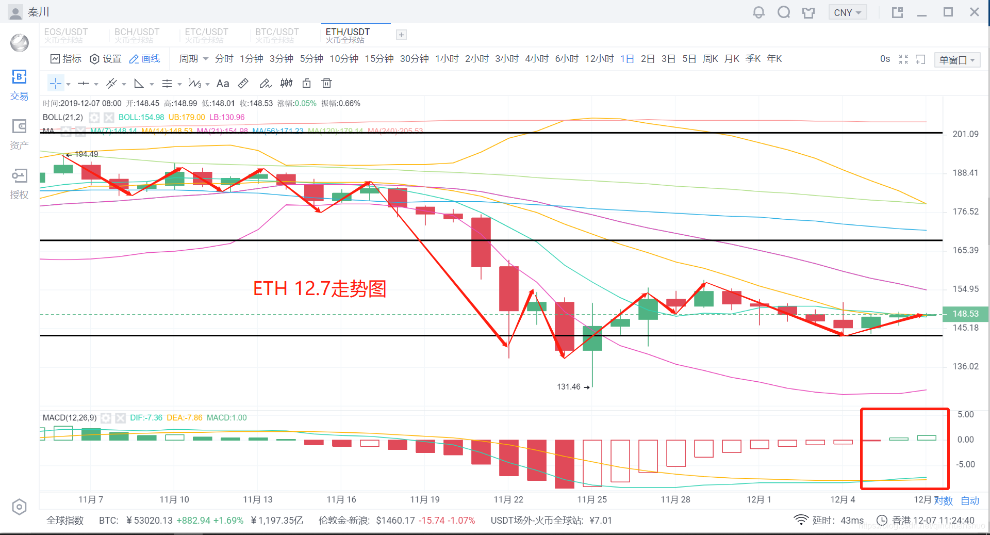The image size is (990, 535).
Task: Switch to the ETC/USDT tab
Action: (207, 35)
